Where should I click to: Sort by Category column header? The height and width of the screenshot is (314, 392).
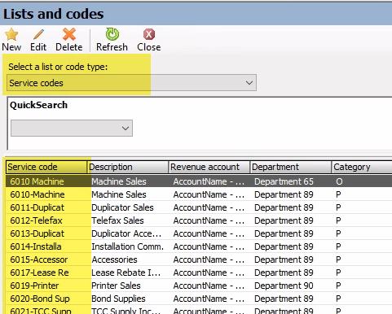click(x=362, y=167)
